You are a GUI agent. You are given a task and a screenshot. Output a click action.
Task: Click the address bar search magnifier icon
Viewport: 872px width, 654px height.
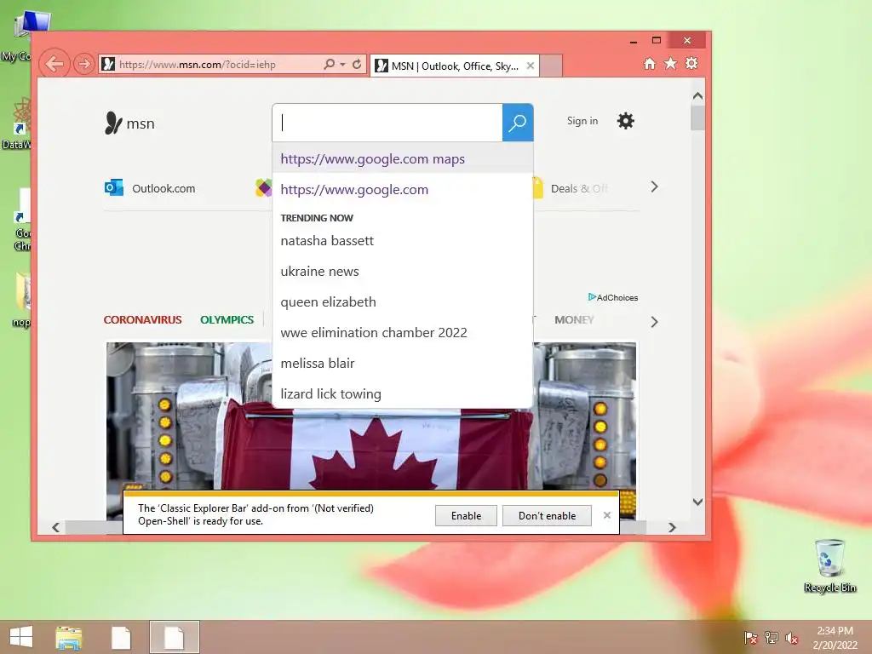(330, 65)
